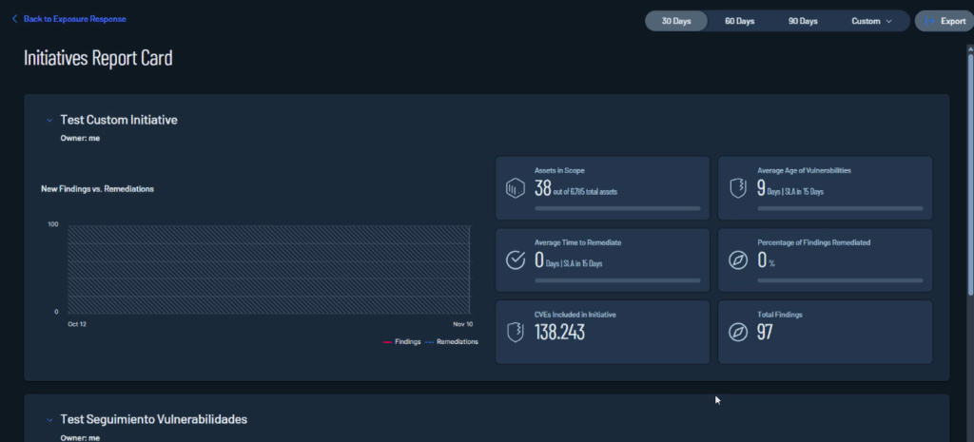Click the Percentage of Findings Remediated compass icon
The height and width of the screenshot is (442, 974).
pyautogui.click(x=737, y=259)
